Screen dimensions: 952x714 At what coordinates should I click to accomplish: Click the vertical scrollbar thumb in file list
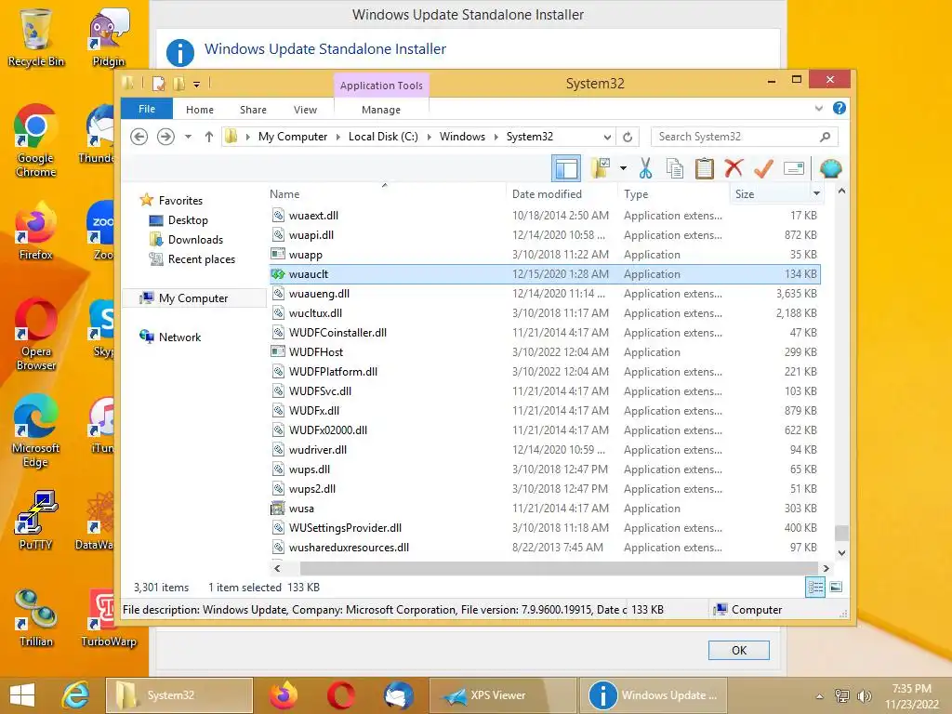tap(841, 533)
